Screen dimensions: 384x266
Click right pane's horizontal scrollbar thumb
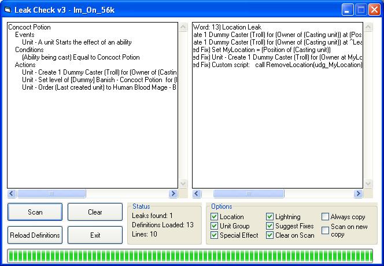click(249, 194)
